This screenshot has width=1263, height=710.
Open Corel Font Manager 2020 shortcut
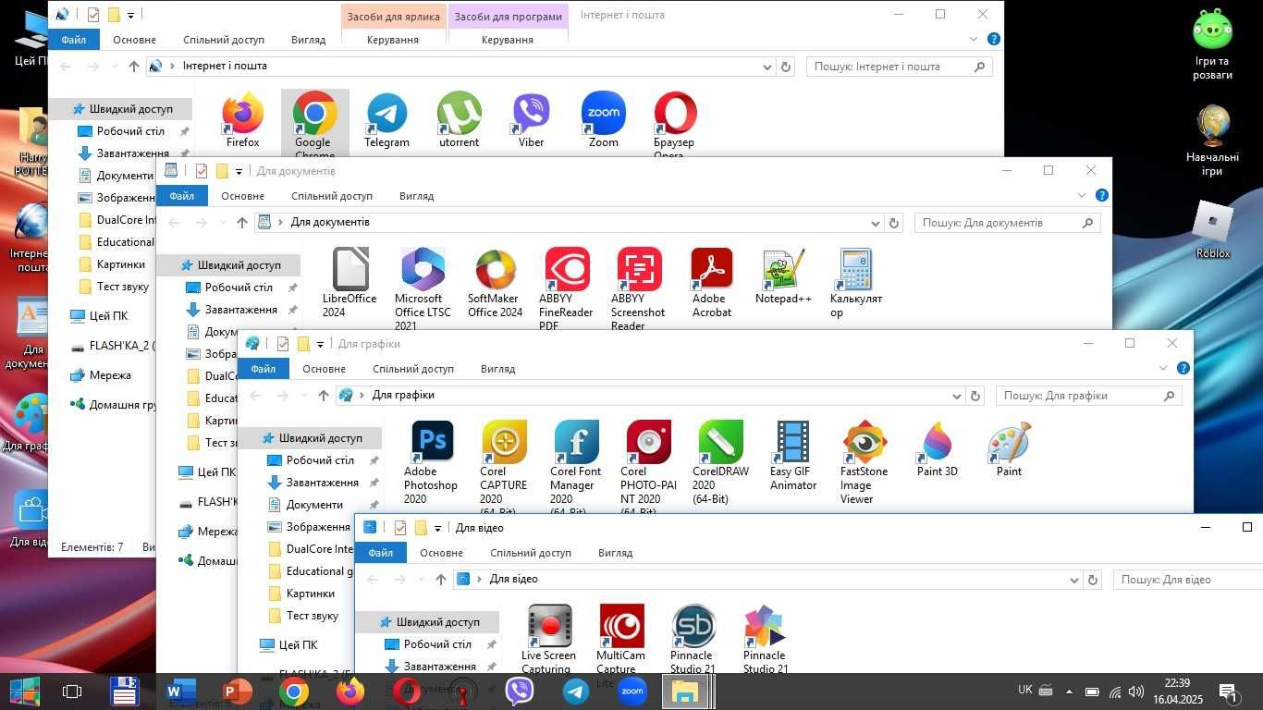click(x=575, y=467)
